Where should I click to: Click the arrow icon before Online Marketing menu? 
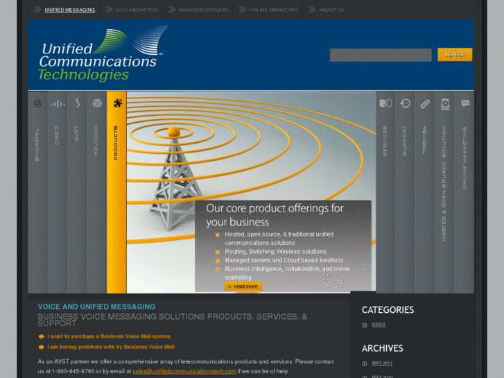click(x=243, y=10)
